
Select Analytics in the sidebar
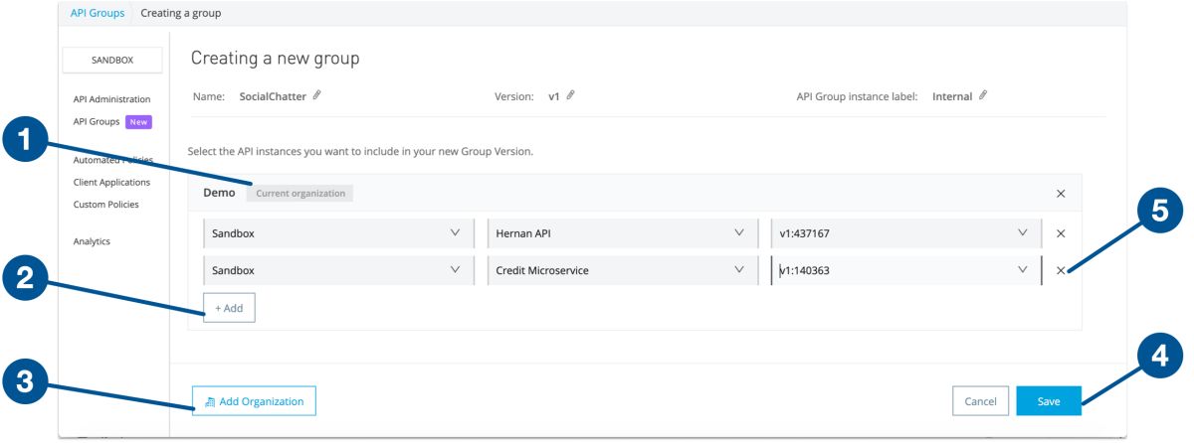[x=92, y=241]
